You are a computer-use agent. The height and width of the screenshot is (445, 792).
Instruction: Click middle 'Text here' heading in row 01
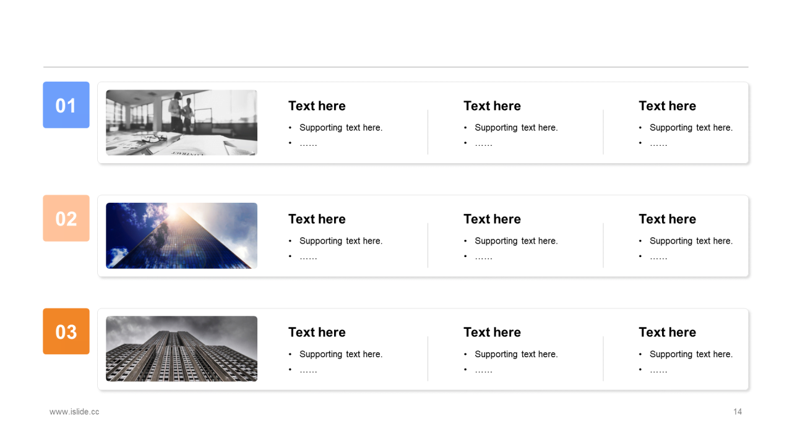point(492,106)
